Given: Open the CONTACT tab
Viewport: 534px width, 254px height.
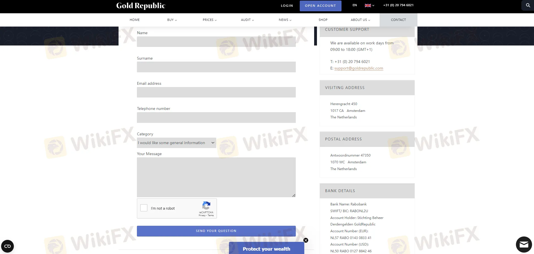Looking at the screenshot, I should 398,20.
